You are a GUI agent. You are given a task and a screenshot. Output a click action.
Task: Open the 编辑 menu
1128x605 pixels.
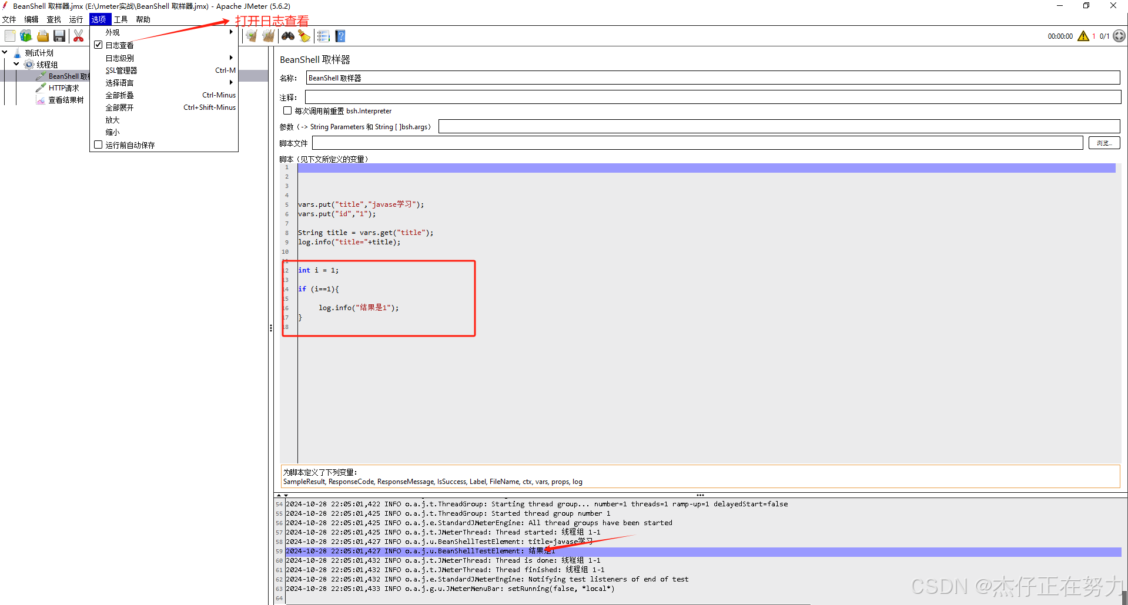pyautogui.click(x=32, y=19)
